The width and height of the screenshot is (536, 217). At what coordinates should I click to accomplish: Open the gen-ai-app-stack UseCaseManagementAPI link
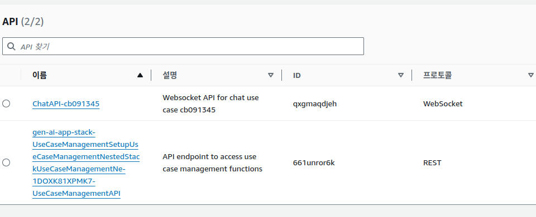click(86, 163)
